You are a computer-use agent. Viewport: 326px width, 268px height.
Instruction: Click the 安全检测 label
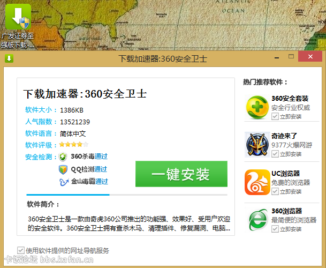click(41, 157)
